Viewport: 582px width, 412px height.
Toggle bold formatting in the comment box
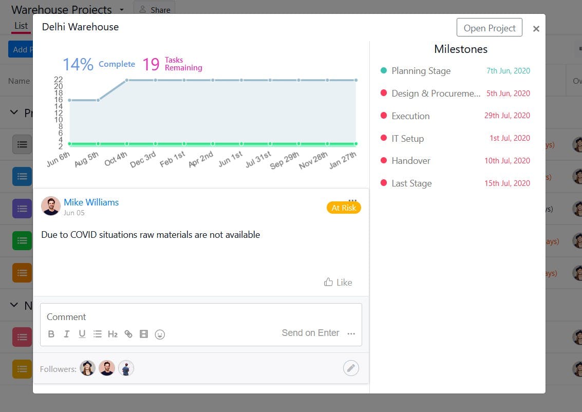pos(51,334)
